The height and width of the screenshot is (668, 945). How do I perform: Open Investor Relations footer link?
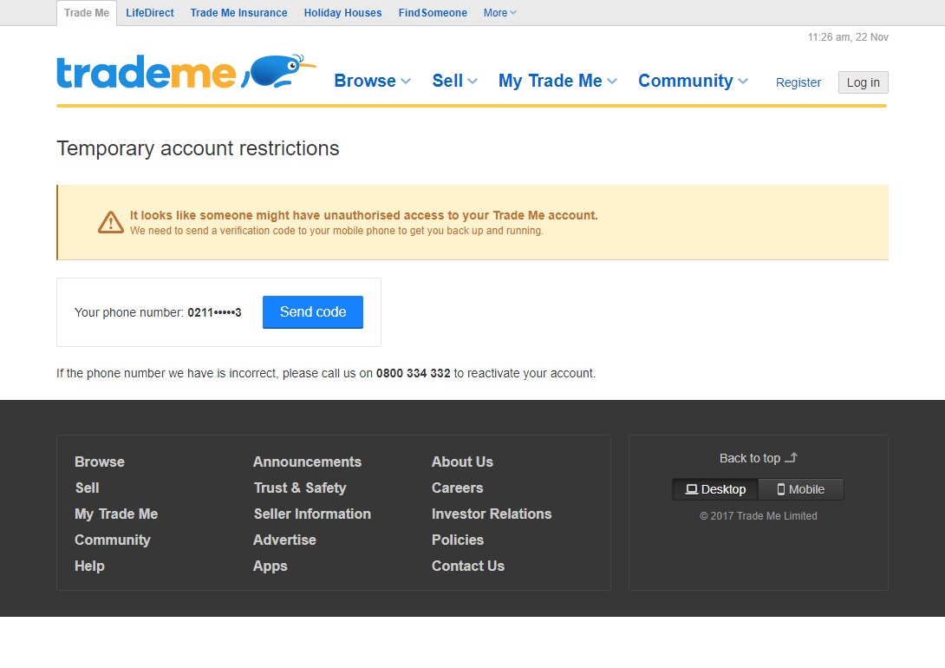[x=492, y=514]
